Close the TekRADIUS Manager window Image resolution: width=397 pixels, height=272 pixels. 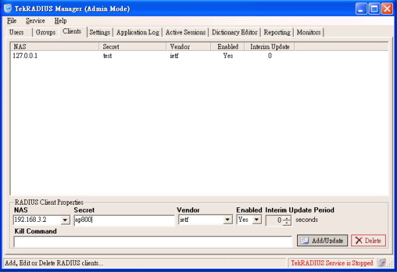(x=387, y=9)
